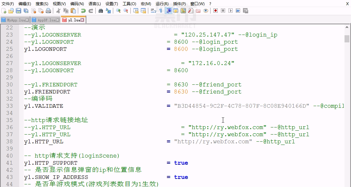Screen dimensions: 351x187
Task: Click the vertical scrollbar up arrow
Action: 347,27
